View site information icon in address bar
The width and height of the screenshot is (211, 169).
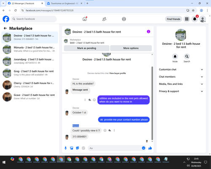click(x=22, y=10)
